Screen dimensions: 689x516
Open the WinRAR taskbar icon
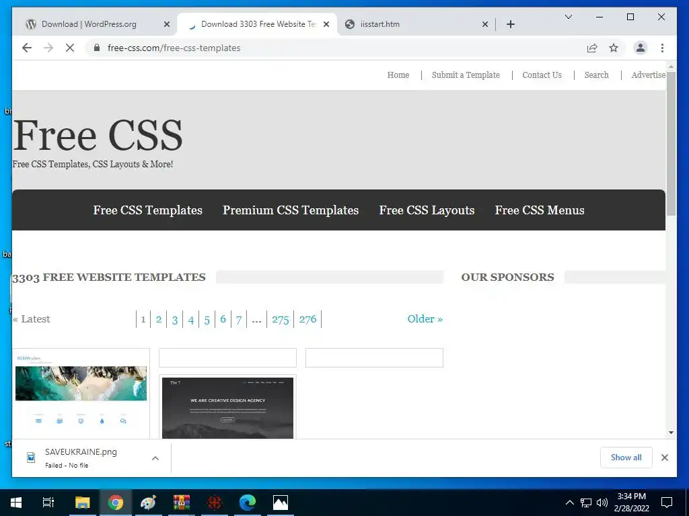tap(182, 503)
